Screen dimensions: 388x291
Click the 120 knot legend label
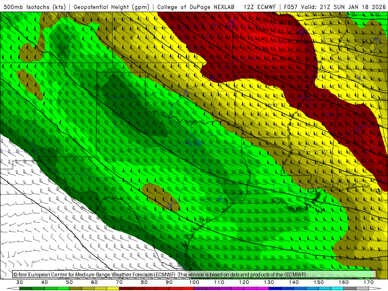[x=244, y=282]
